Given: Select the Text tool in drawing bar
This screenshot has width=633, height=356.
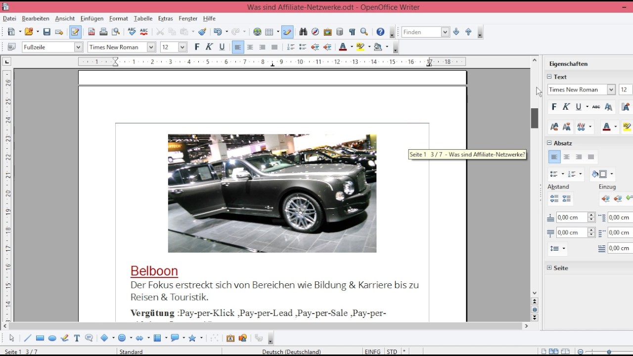Looking at the screenshot, I should click(77, 338).
